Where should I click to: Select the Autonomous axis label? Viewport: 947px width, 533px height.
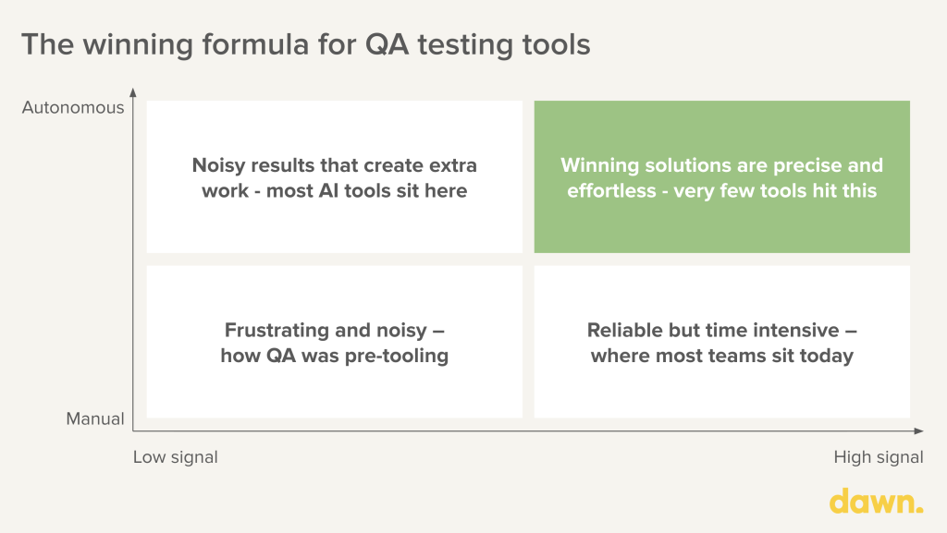[72, 108]
